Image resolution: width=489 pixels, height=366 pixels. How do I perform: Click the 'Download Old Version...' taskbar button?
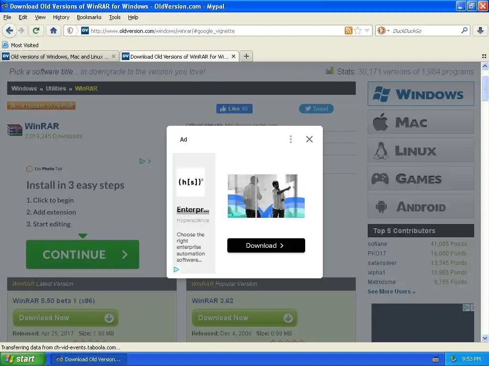tap(88, 359)
